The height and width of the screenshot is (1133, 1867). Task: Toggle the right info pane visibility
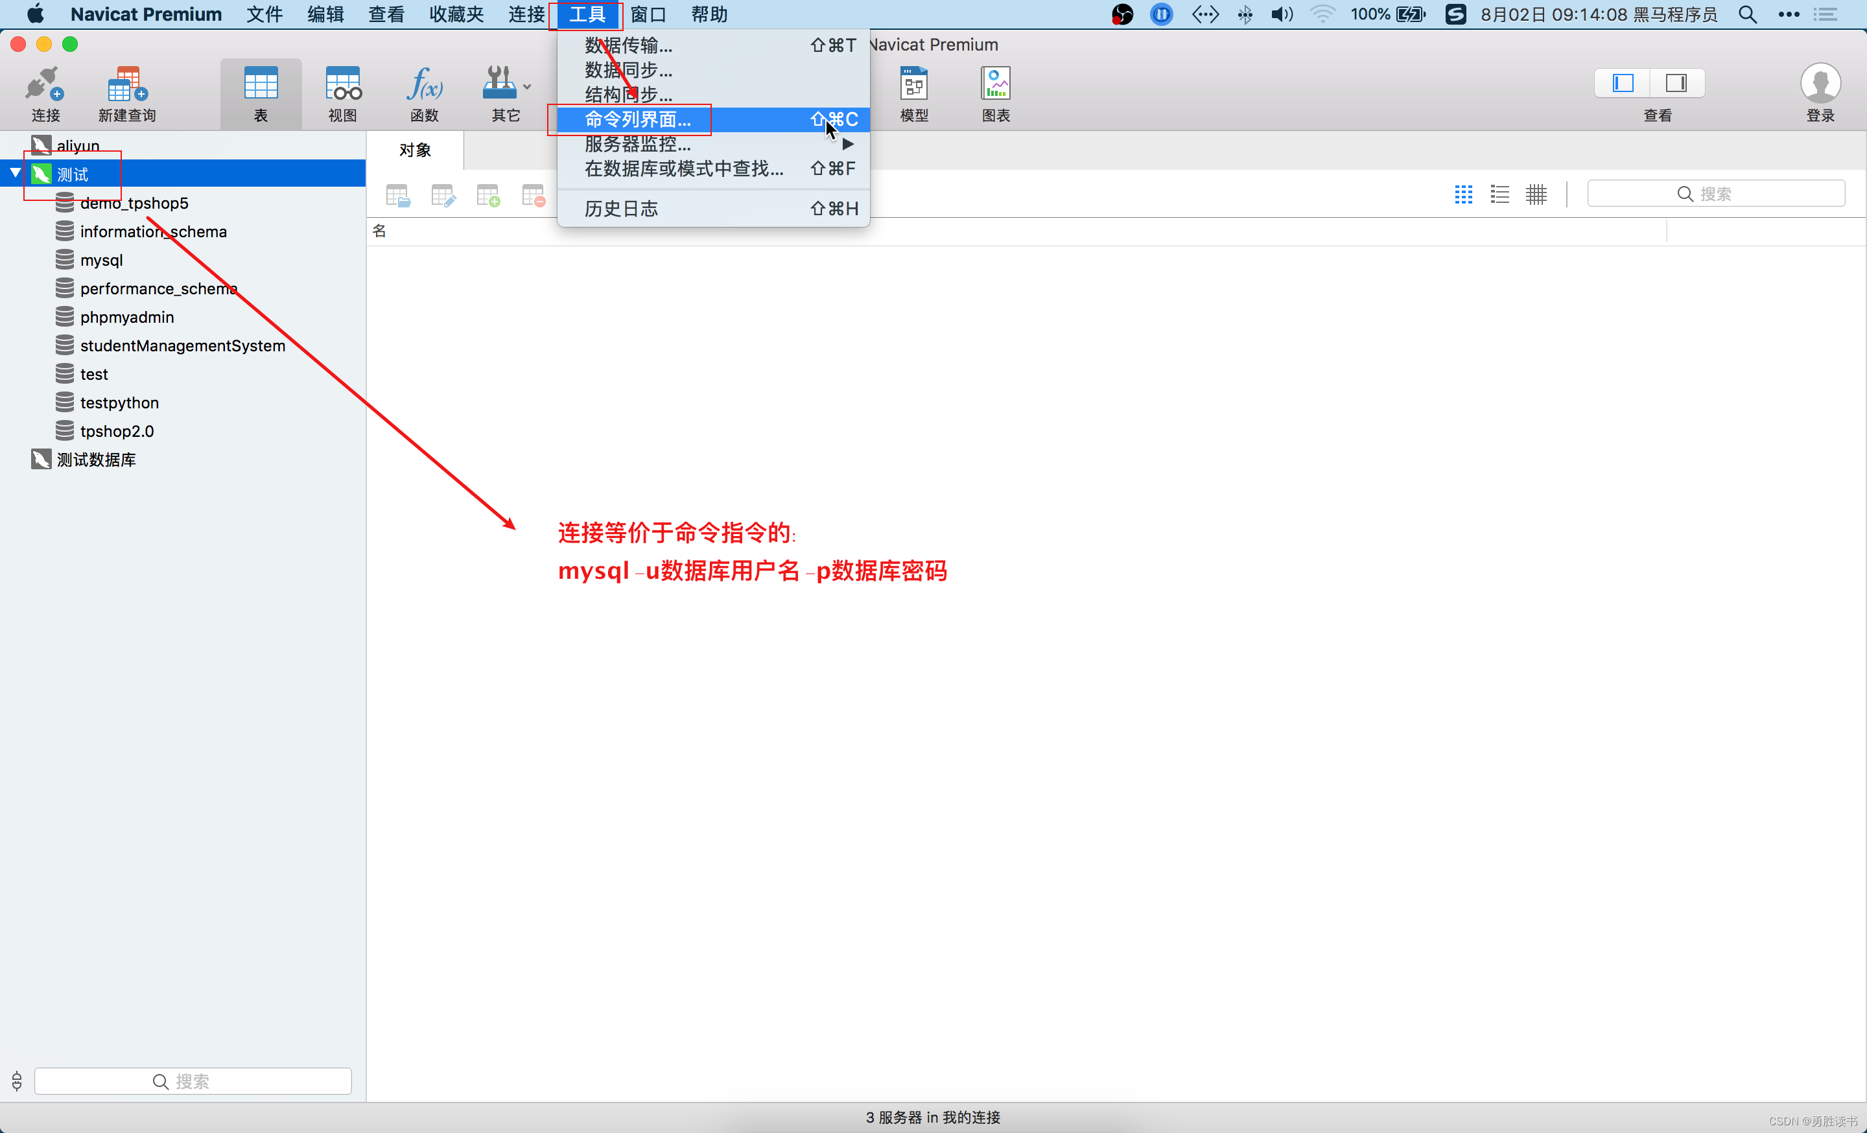(x=1677, y=82)
